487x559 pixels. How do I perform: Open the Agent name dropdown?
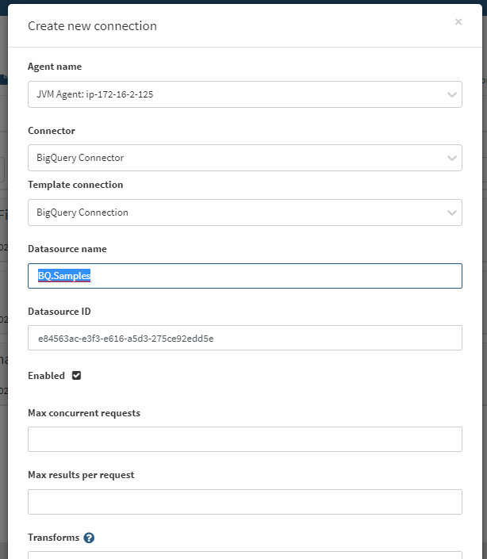(x=244, y=94)
